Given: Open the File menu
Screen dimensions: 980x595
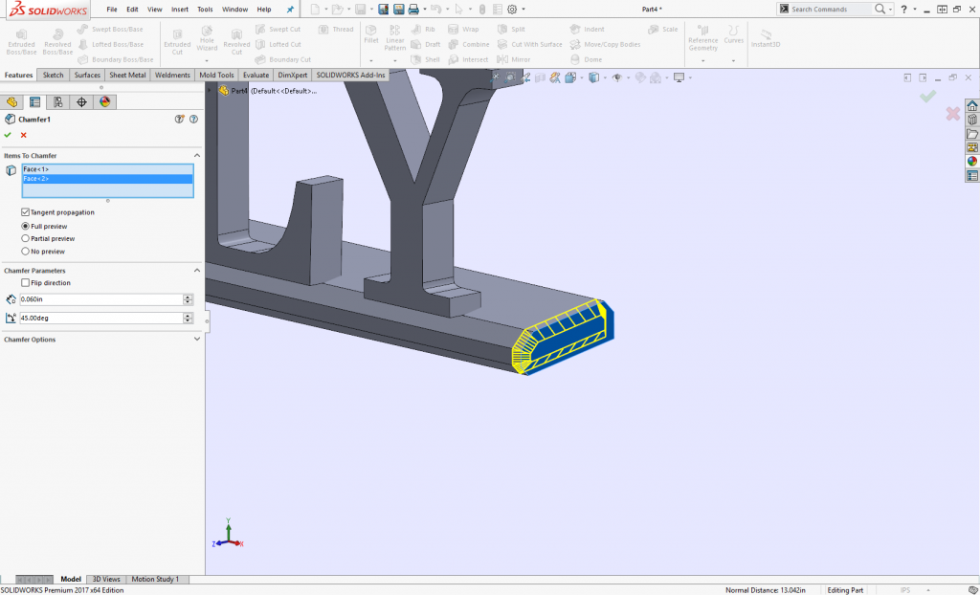Looking at the screenshot, I should click(x=112, y=10).
